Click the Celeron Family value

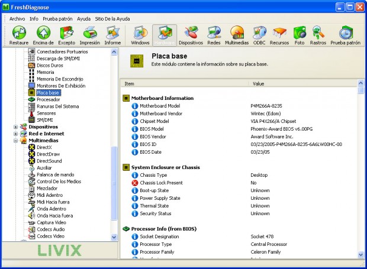point(266,252)
